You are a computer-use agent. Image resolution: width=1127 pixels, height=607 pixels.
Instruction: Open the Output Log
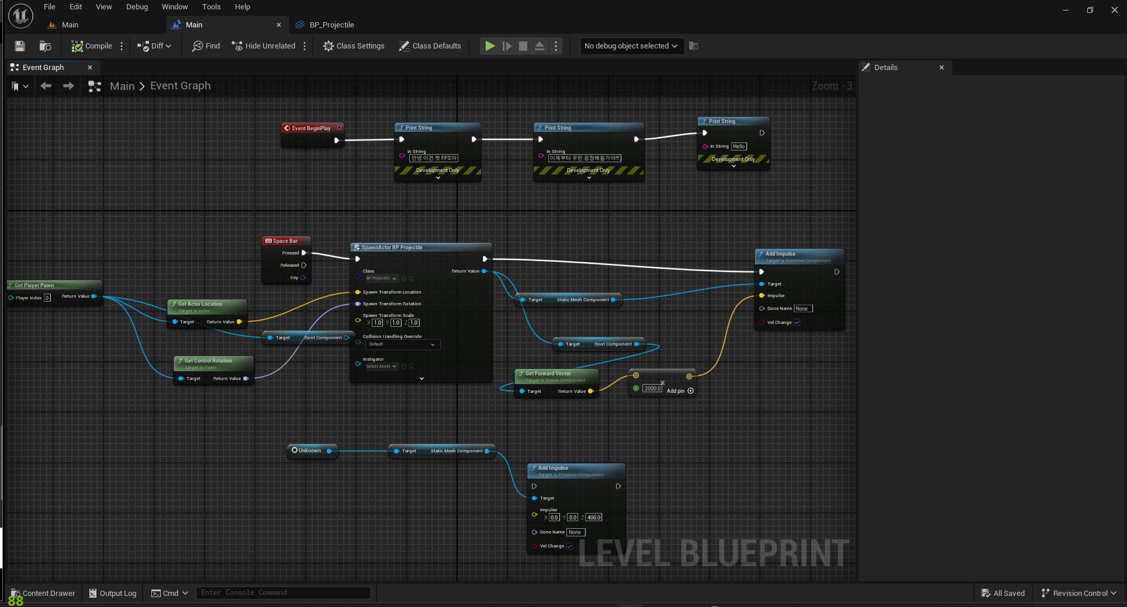(112, 593)
